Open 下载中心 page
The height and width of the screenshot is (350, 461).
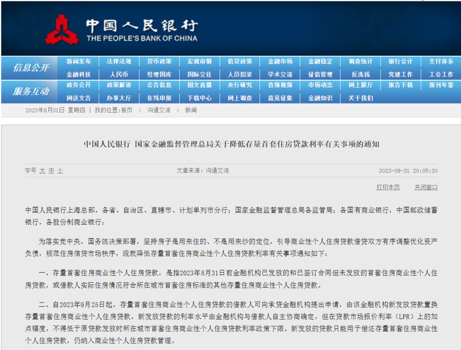[x=199, y=98]
